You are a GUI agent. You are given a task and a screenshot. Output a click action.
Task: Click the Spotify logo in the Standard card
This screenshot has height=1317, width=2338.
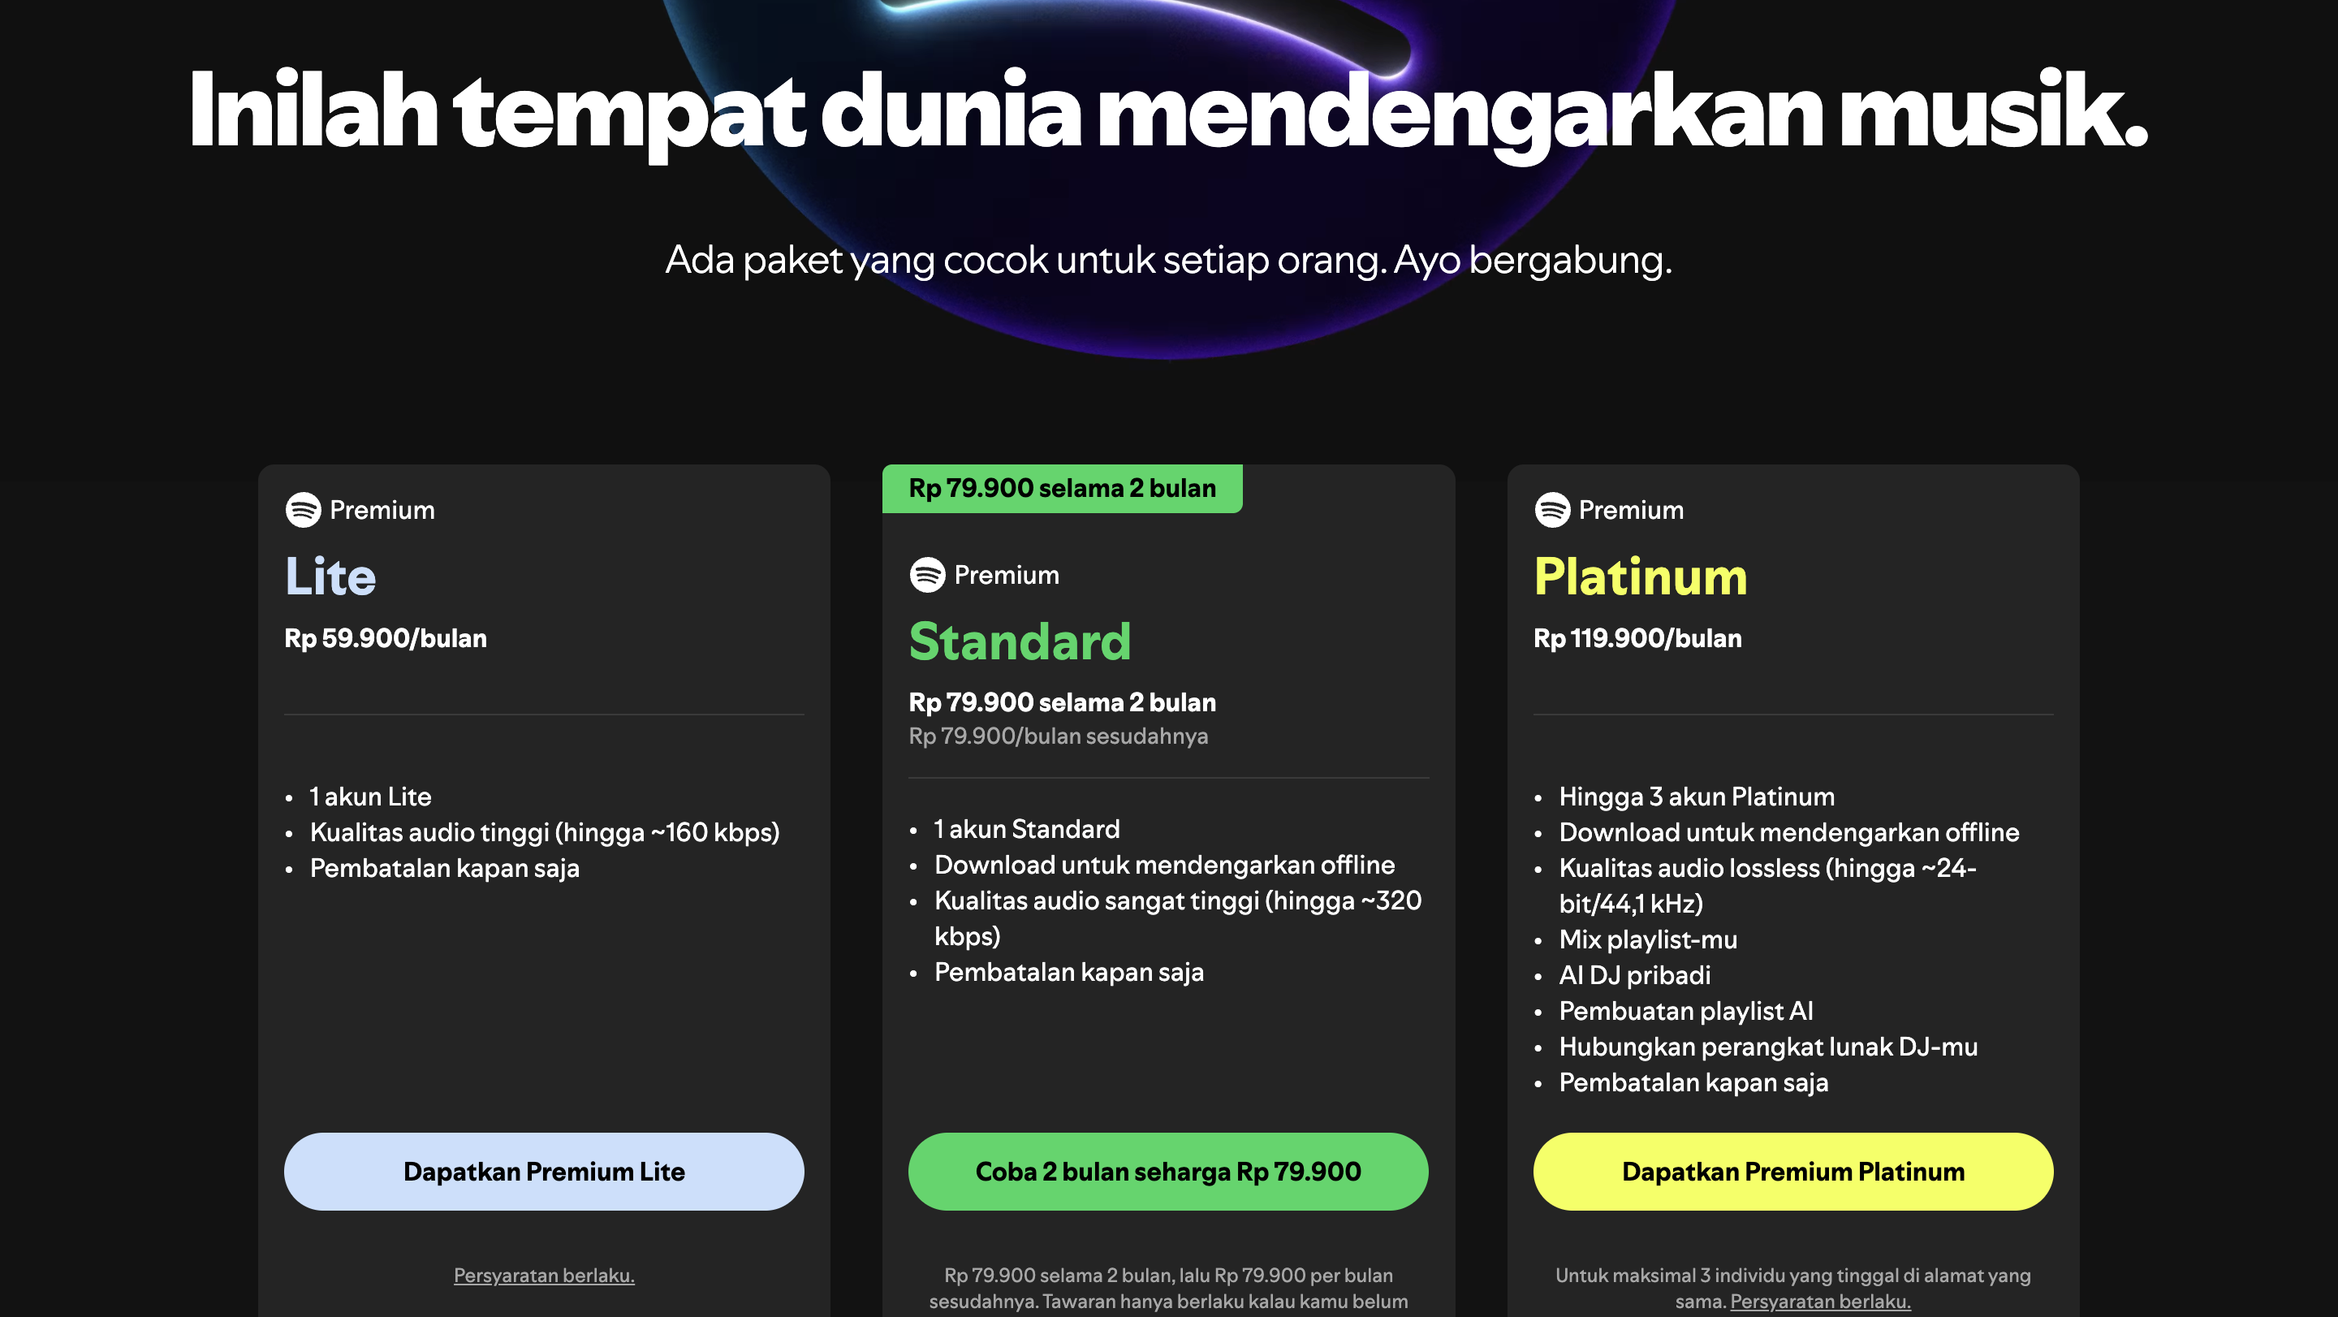pyautogui.click(x=928, y=575)
